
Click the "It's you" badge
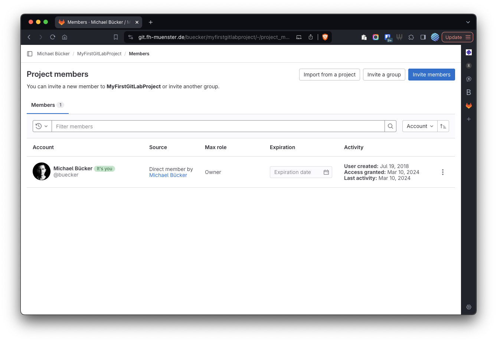pos(105,169)
